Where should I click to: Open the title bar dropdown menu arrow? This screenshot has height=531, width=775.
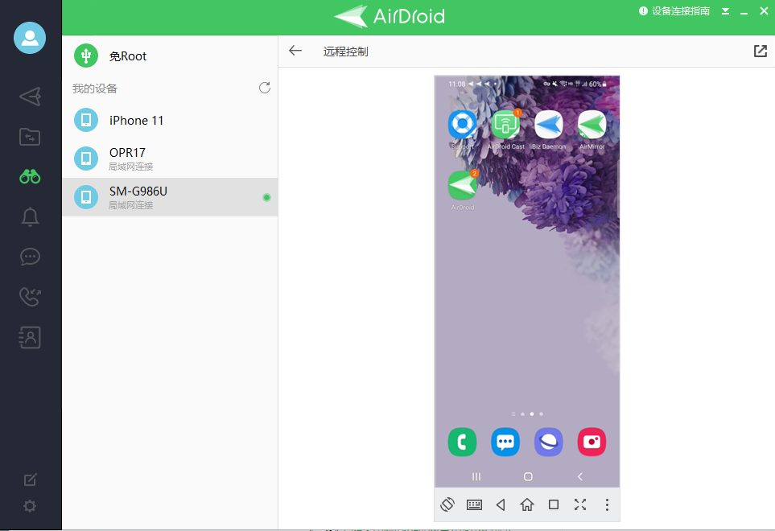click(726, 11)
